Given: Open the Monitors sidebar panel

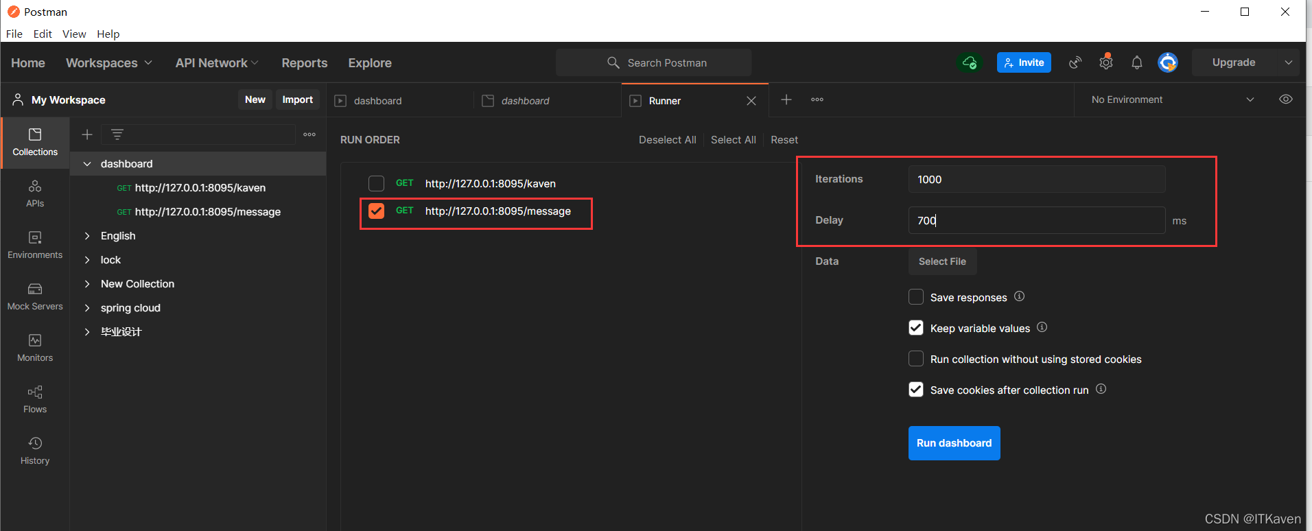Looking at the screenshot, I should coord(35,348).
